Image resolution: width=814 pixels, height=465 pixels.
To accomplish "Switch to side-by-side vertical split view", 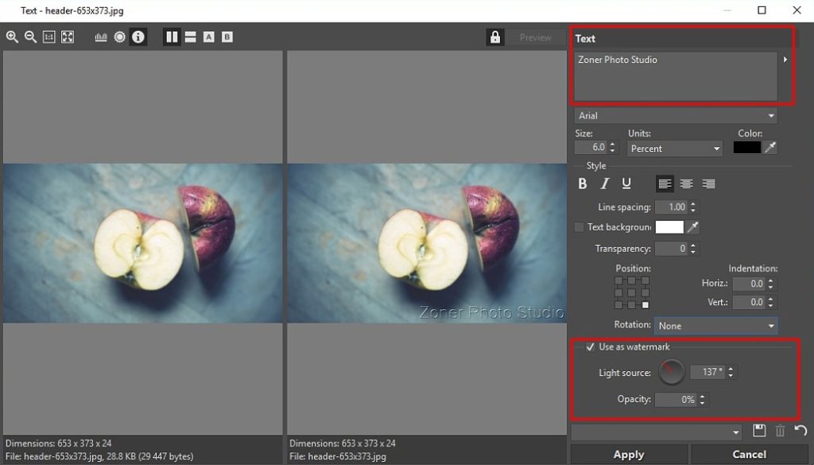I will point(172,37).
